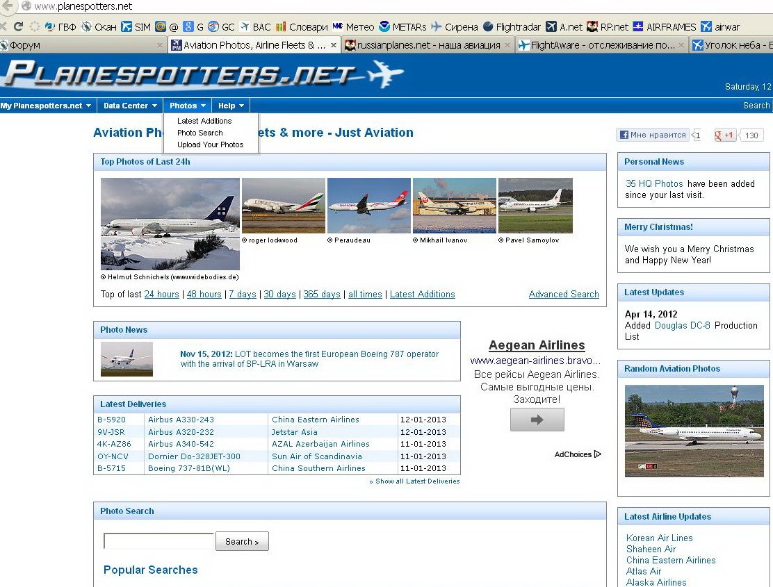The width and height of the screenshot is (773, 587).
Task: Expand the Help dropdown menu
Action: click(x=231, y=106)
